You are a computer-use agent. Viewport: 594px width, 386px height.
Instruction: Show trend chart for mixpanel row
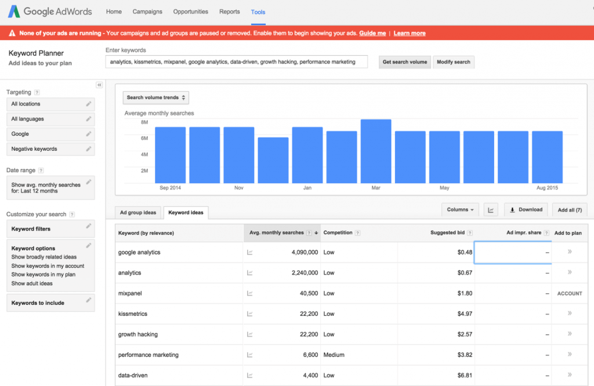coord(249,293)
